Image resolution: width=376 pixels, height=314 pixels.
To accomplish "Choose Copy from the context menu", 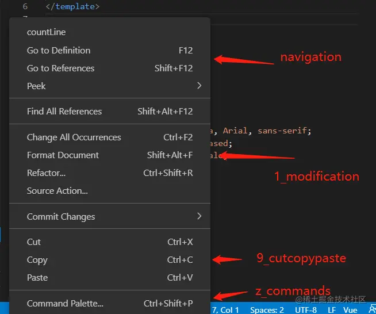I will (x=37, y=259).
